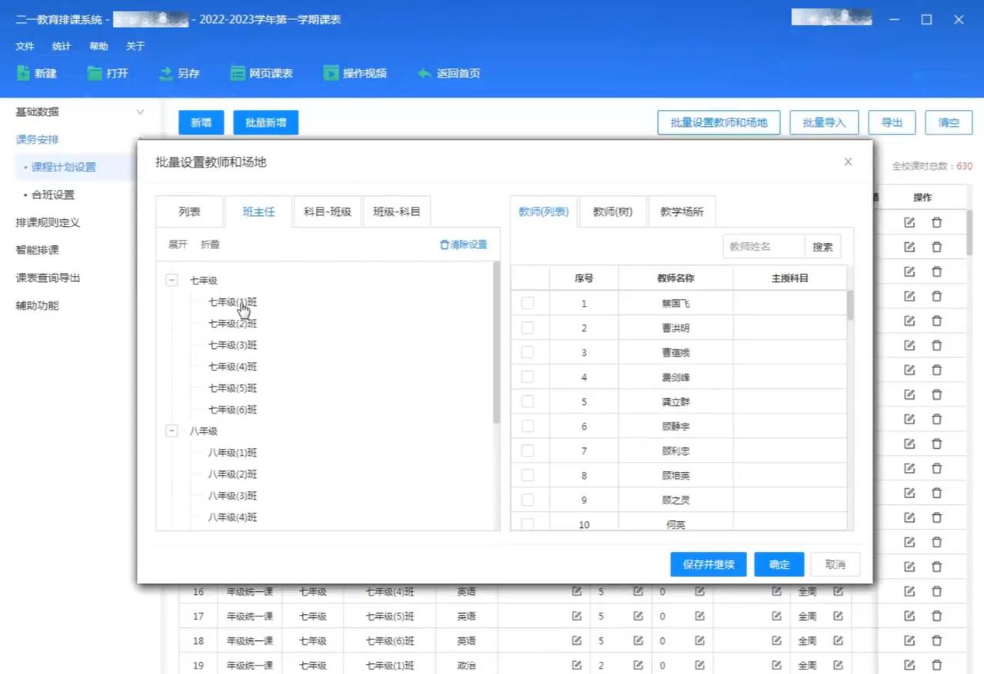Viewport: 984px width, 674px height.
Task: Click edit icon beside 全周 in row 16
Action: coord(838,592)
